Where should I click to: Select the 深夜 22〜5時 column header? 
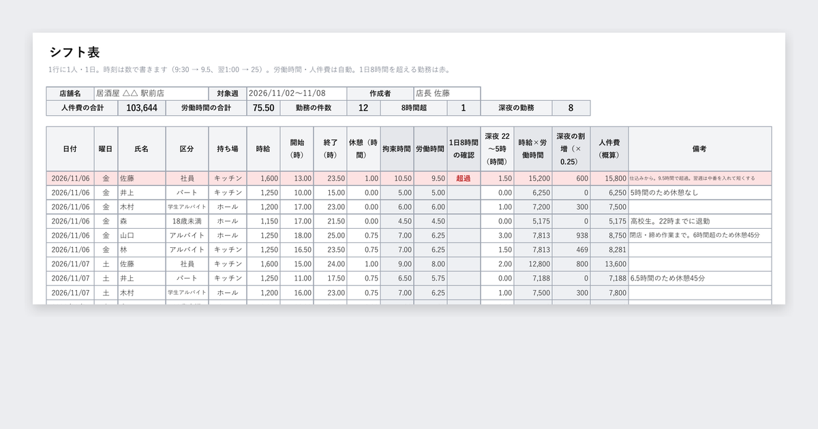[497, 148]
